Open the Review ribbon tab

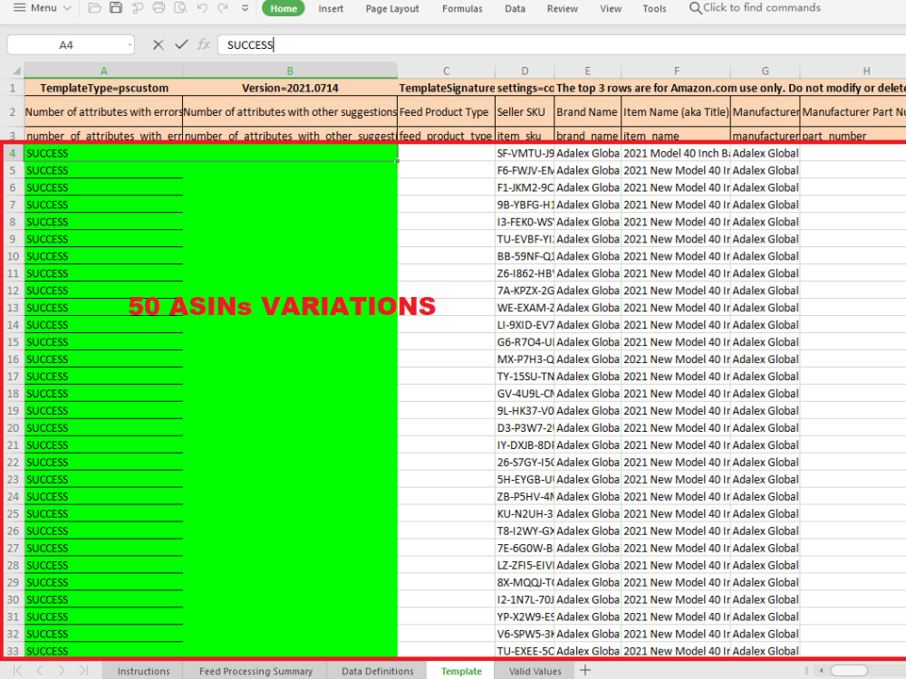[x=563, y=9]
